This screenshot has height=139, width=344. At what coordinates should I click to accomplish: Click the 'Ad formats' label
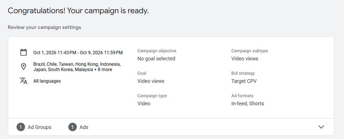coord(242,96)
